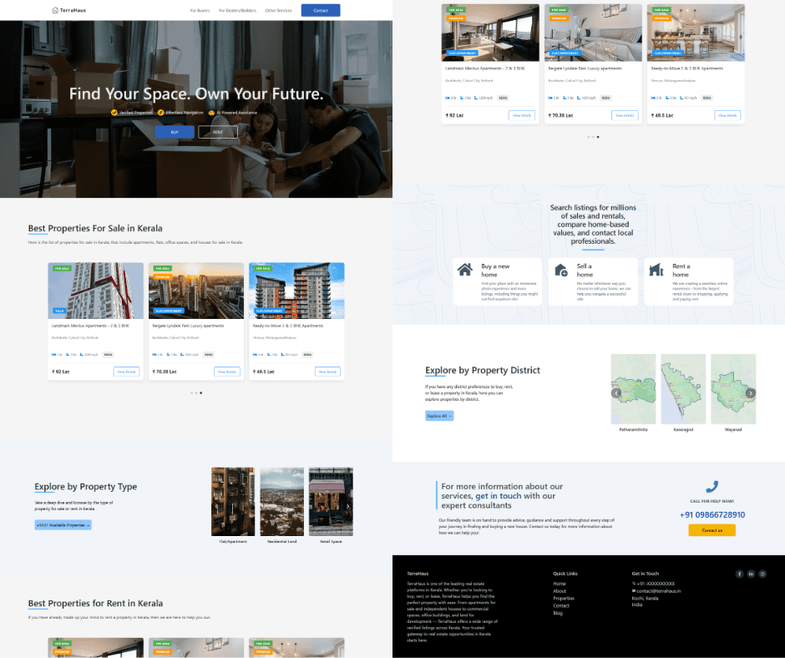Screen dimensions: 785x658
Task: Open the Contact link in footer Quick Links
Action: (561, 605)
